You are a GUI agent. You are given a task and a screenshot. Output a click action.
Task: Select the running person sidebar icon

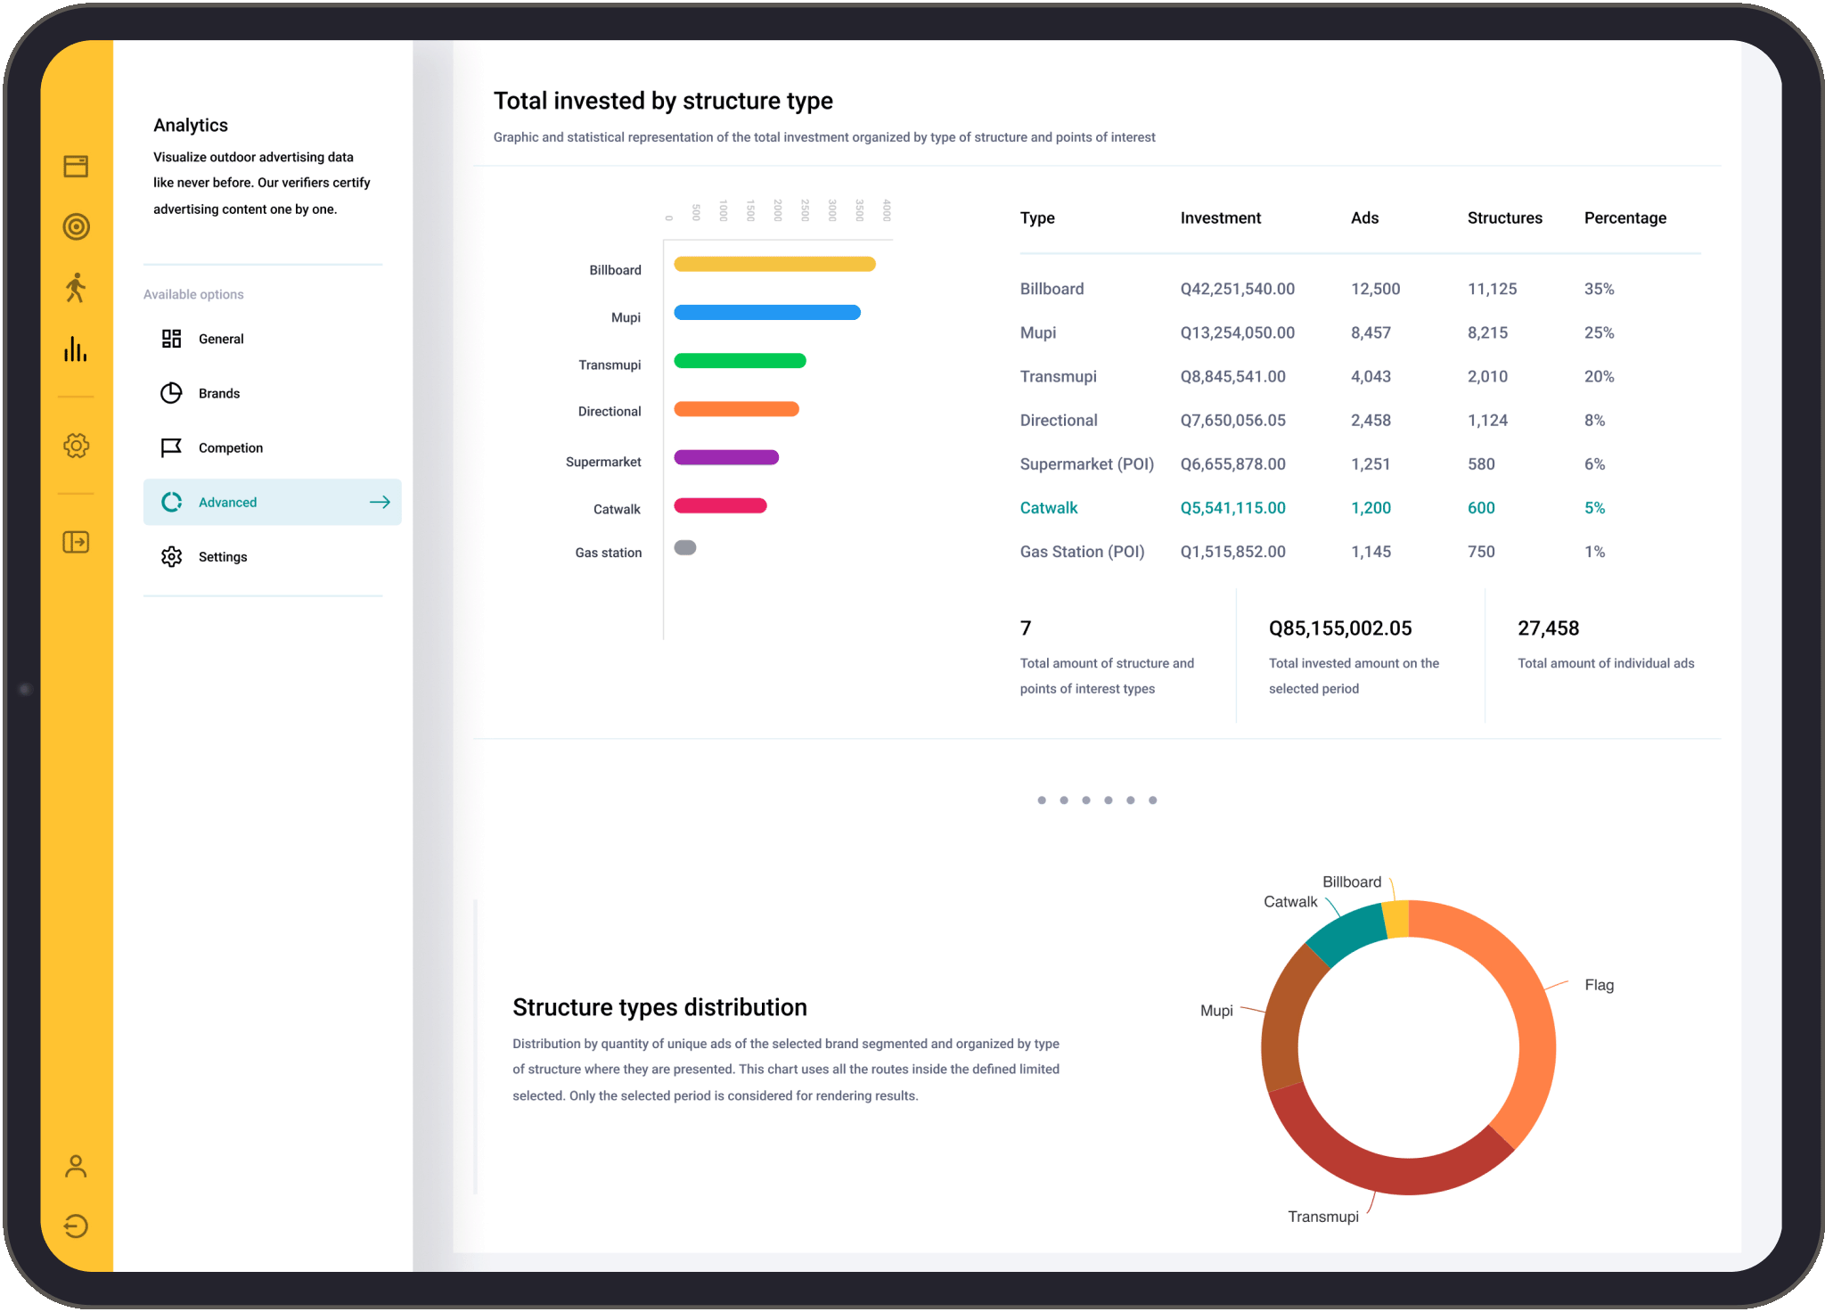point(76,288)
